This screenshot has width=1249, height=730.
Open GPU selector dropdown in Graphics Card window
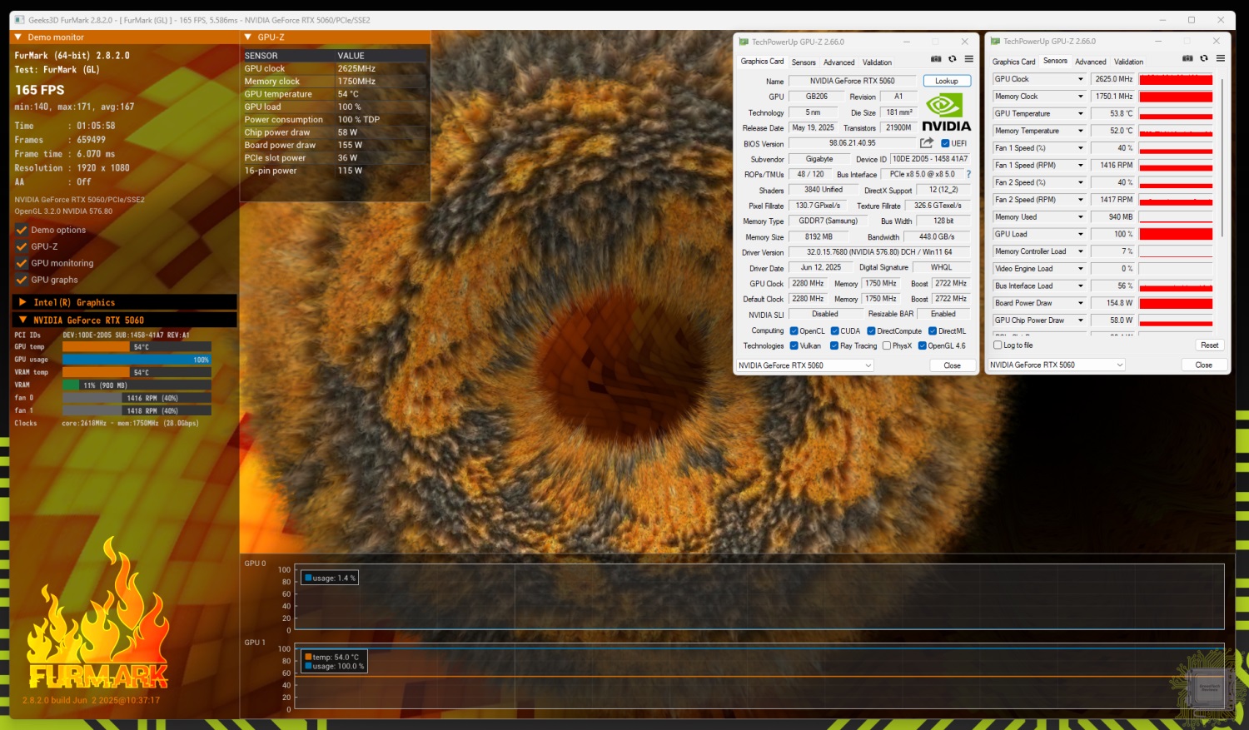[x=804, y=365]
